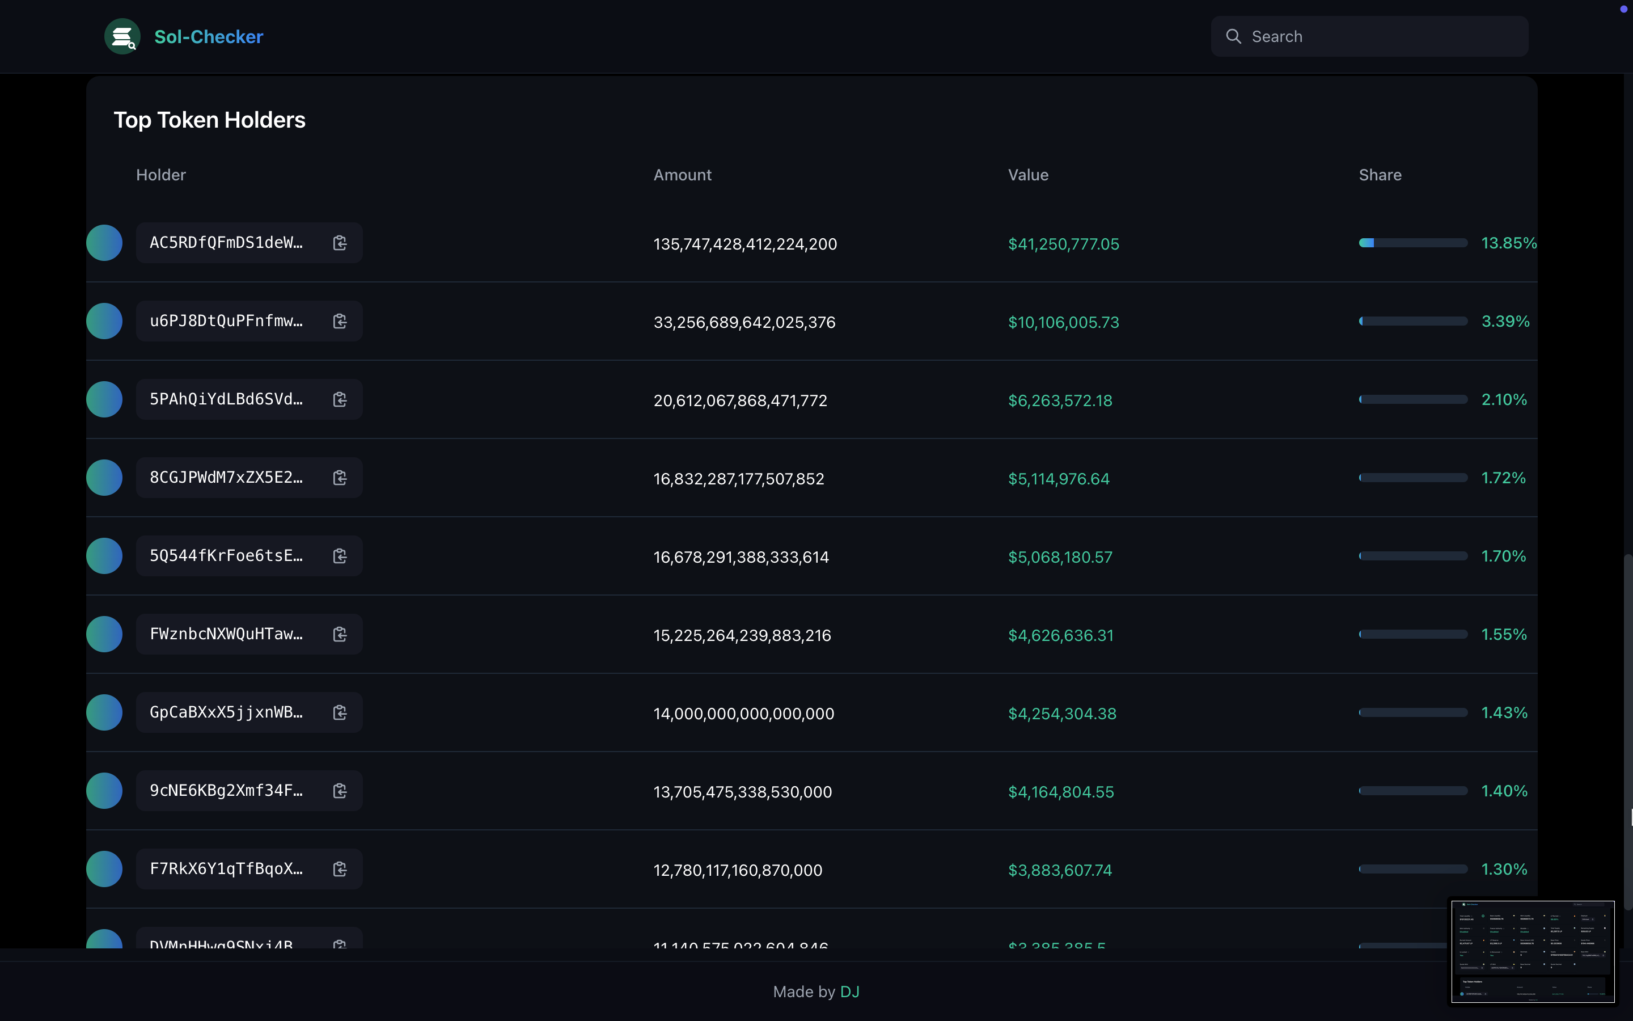Click the Amount column header
The image size is (1633, 1021).
click(x=682, y=174)
